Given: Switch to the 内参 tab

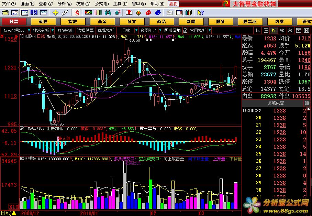Looking at the screenshot, I should click(x=280, y=22).
